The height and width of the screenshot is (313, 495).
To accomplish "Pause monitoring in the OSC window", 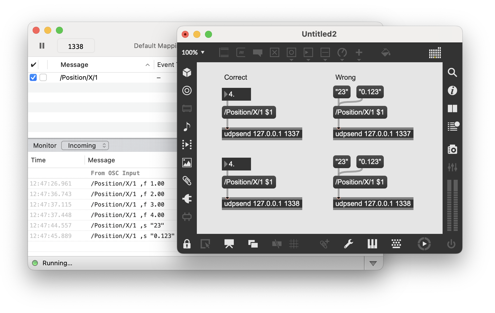I will coord(42,46).
